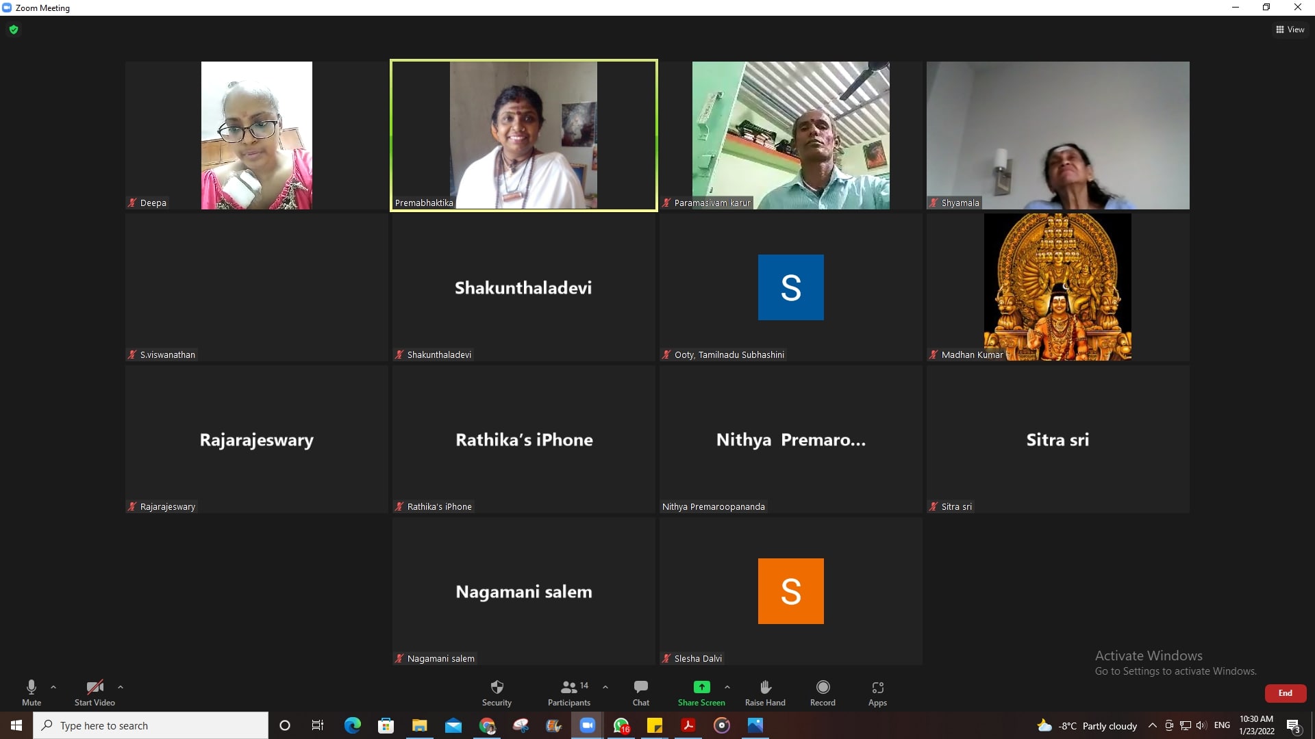The width and height of the screenshot is (1315, 739).
Task: Open WhatsApp from the taskbar
Action: [x=621, y=725]
